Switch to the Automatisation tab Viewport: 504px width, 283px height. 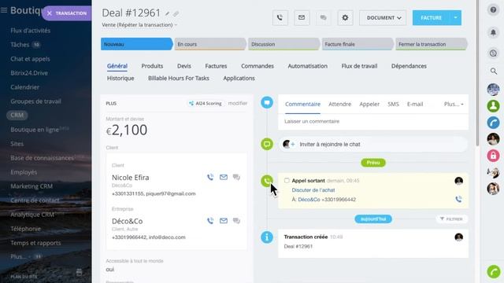point(308,66)
